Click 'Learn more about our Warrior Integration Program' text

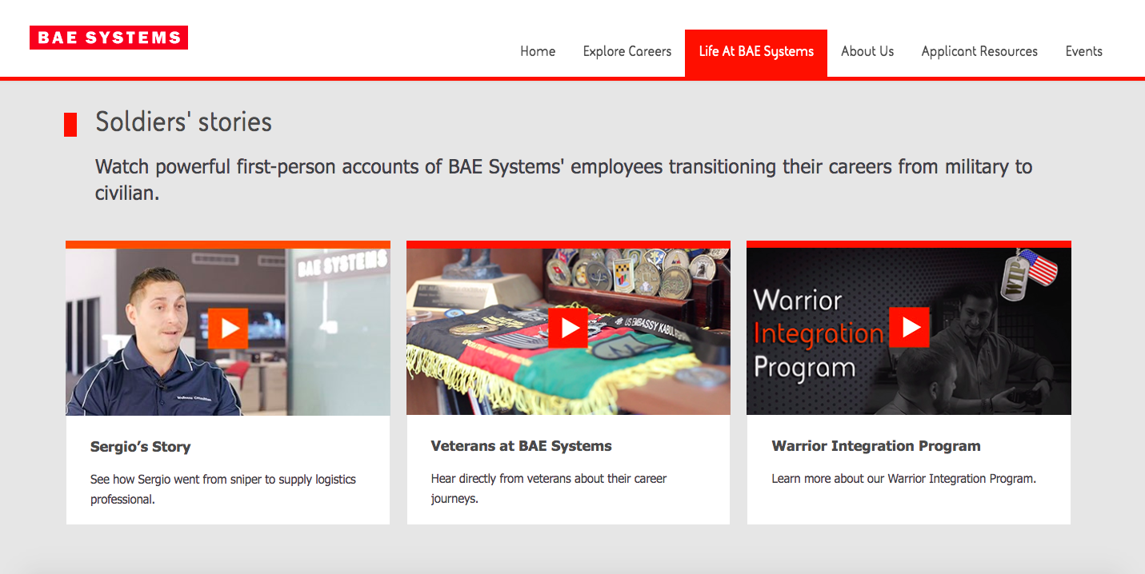point(904,479)
